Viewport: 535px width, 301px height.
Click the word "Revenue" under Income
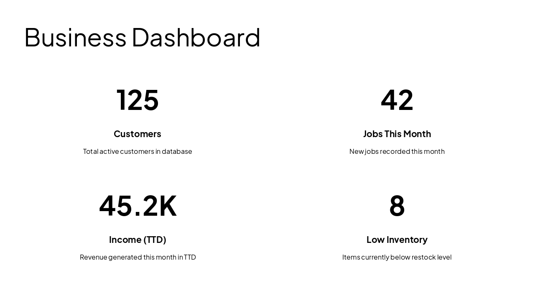pyautogui.click(x=93, y=257)
